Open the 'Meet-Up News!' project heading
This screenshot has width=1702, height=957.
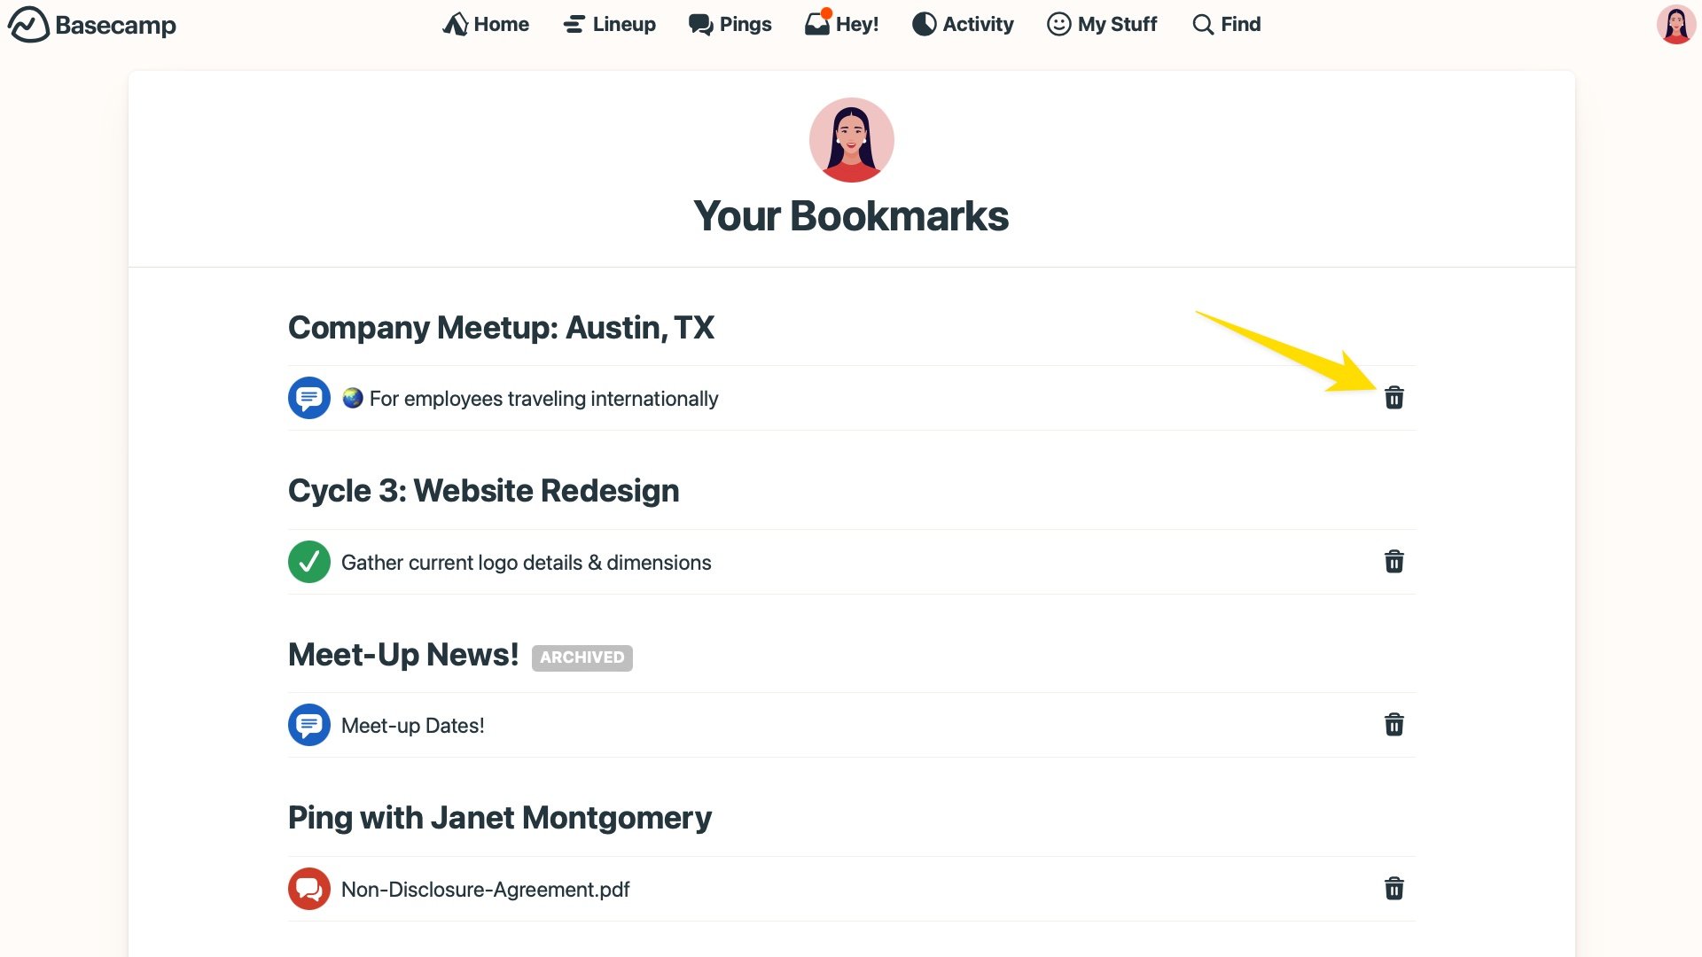pos(403,655)
